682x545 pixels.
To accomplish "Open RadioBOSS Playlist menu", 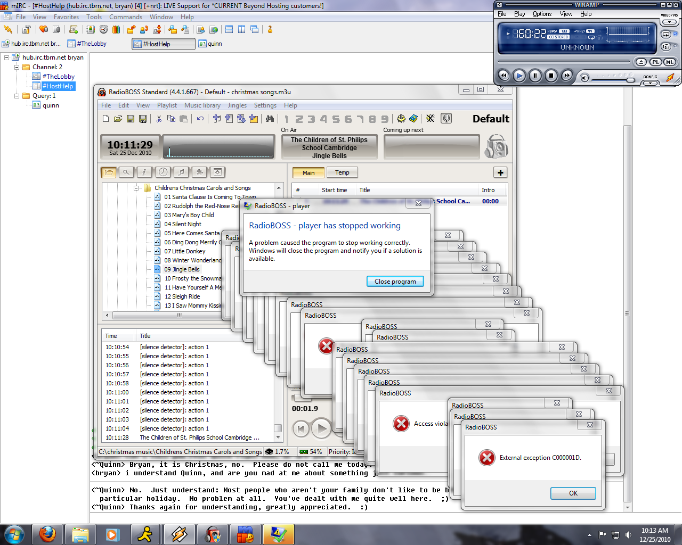I will point(167,105).
